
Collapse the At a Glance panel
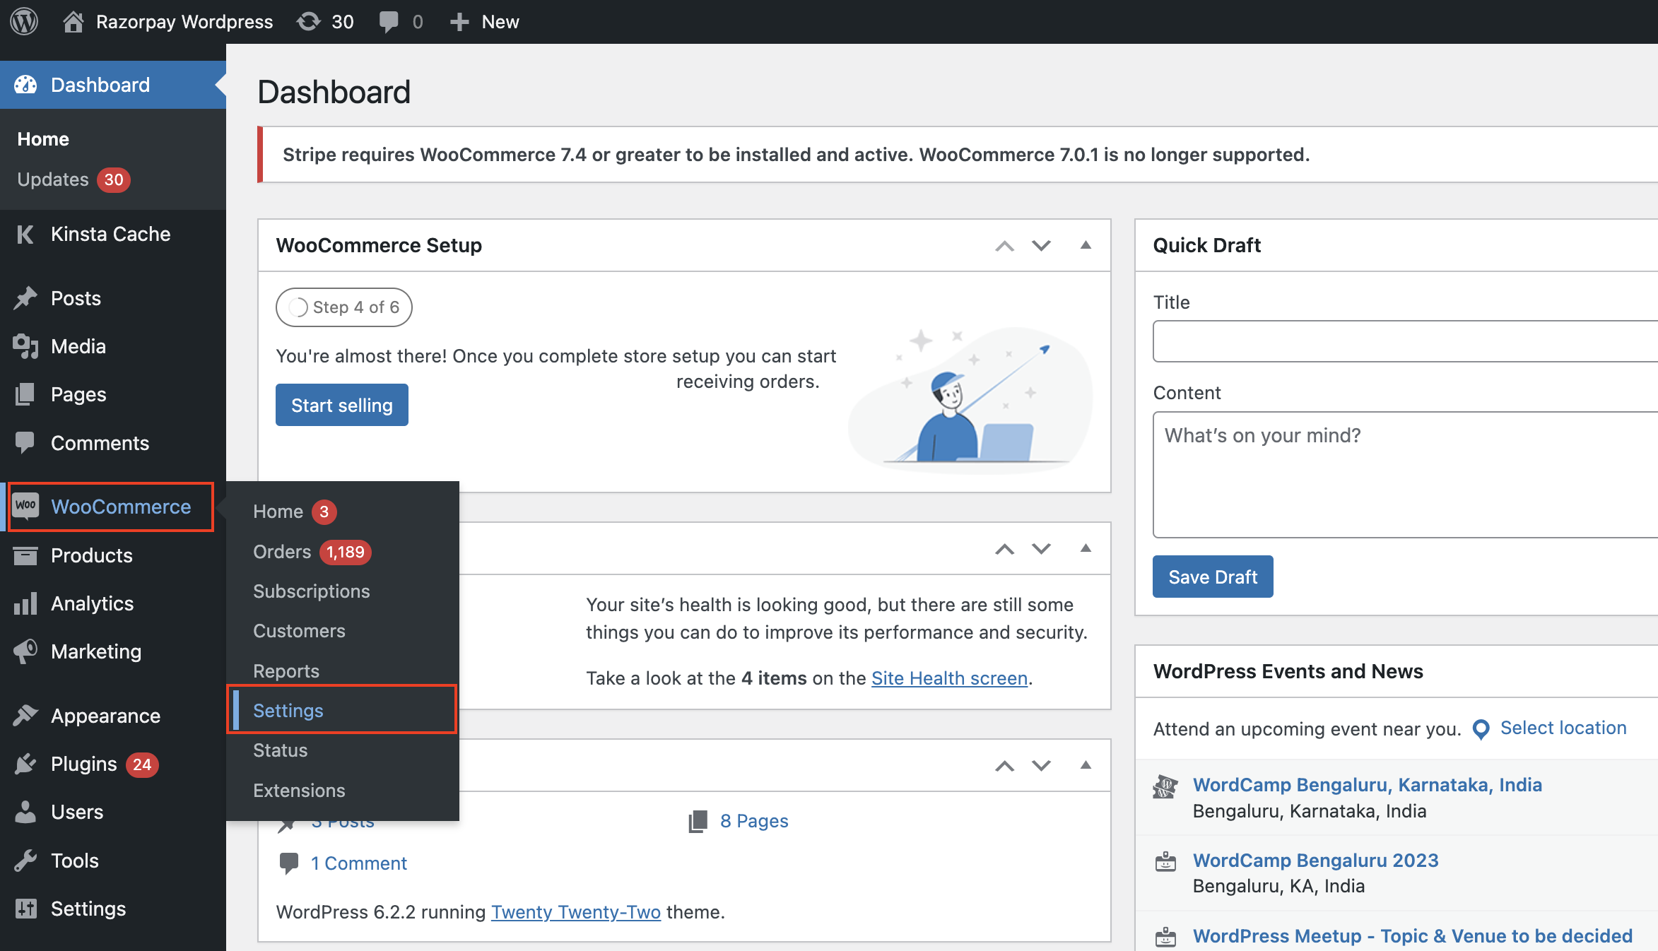click(1086, 765)
